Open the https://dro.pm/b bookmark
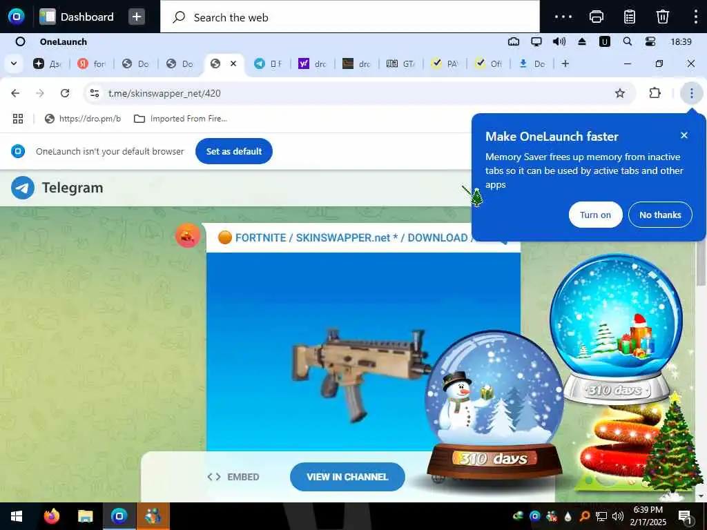 pos(83,119)
